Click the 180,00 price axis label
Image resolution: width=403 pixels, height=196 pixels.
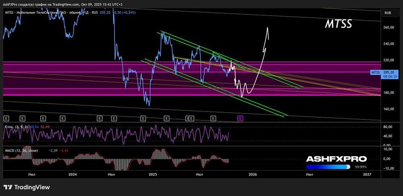(x=388, y=93)
